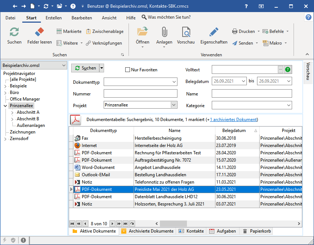314x245 pixels.
Task: Click the green Suchen search button
Action: [85, 68]
